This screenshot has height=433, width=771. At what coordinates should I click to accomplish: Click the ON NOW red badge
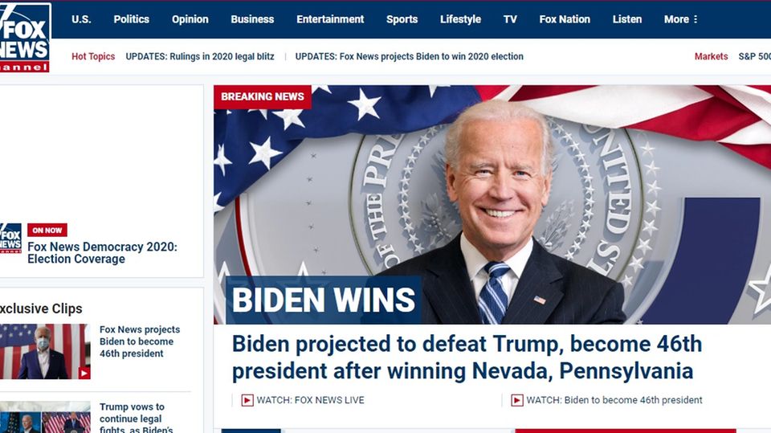pyautogui.click(x=47, y=231)
